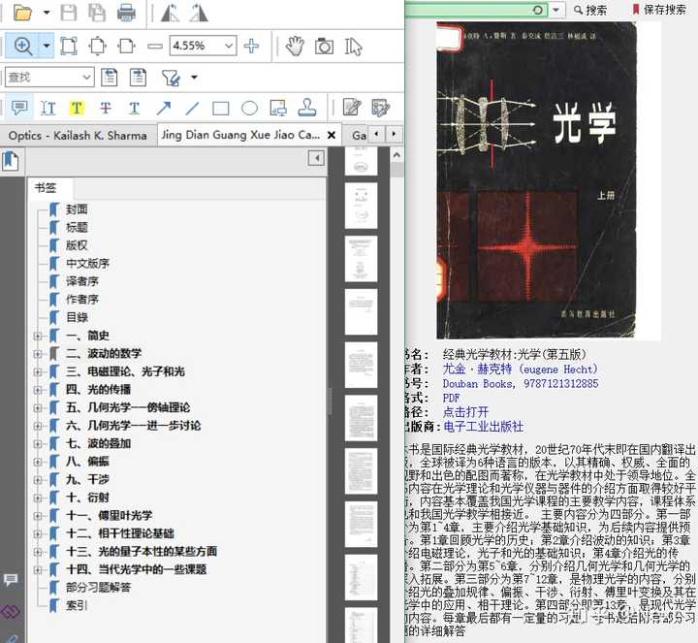Switch to Optics - Kailash K. Sharma tab
This screenshot has height=643, width=698.
point(78,136)
